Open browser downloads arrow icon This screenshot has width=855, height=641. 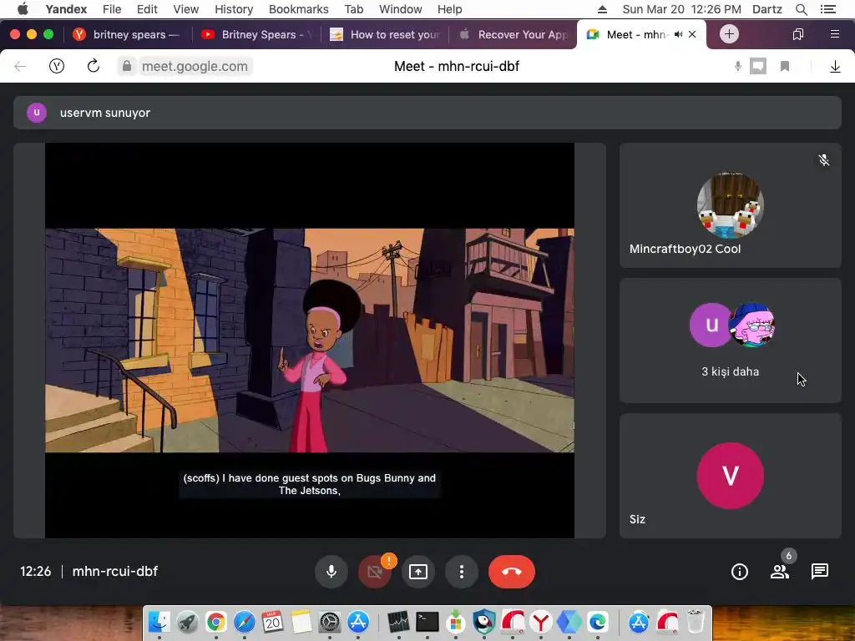835,67
